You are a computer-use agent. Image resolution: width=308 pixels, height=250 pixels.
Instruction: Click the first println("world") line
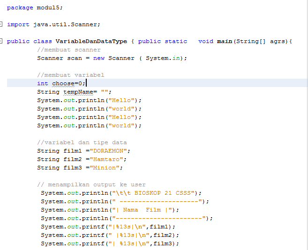click(90, 109)
